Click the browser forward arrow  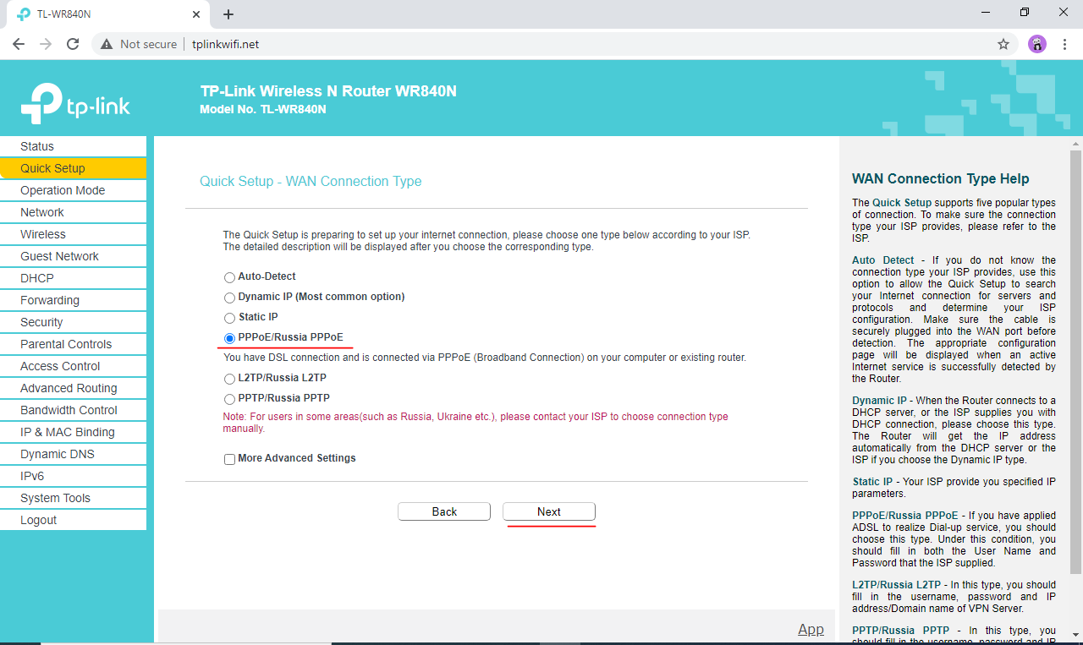point(46,44)
